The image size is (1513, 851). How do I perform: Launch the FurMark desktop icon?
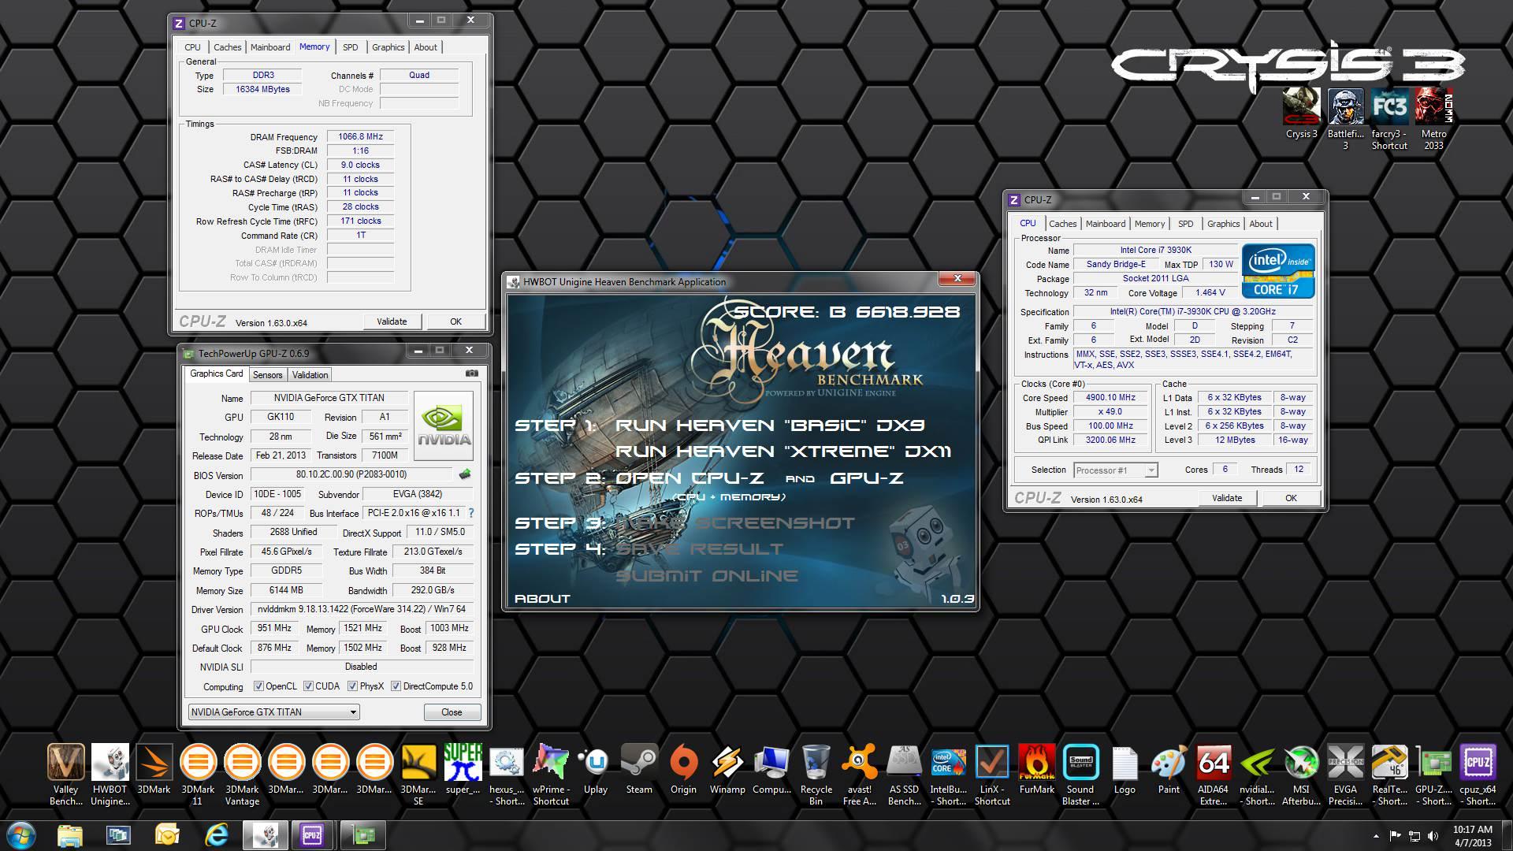click(1036, 769)
